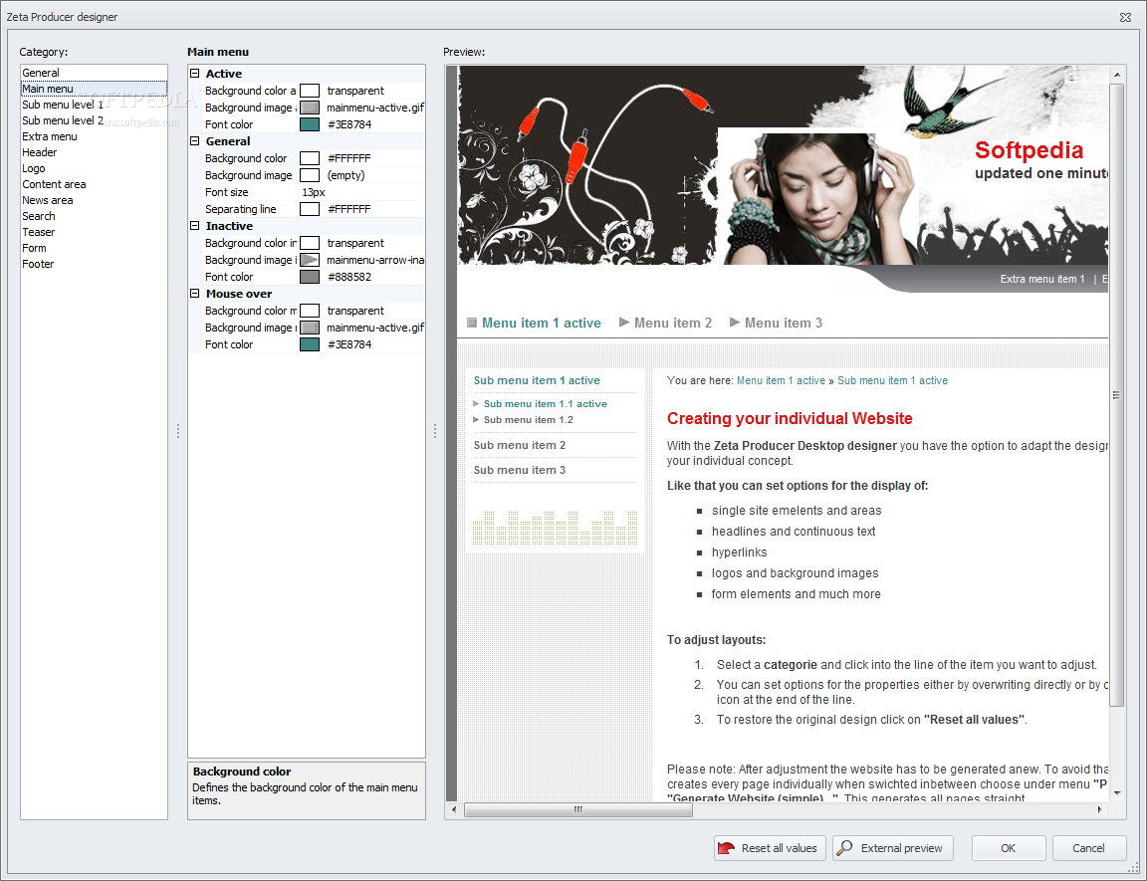Open the External preview
The height and width of the screenshot is (881, 1147).
892,848
